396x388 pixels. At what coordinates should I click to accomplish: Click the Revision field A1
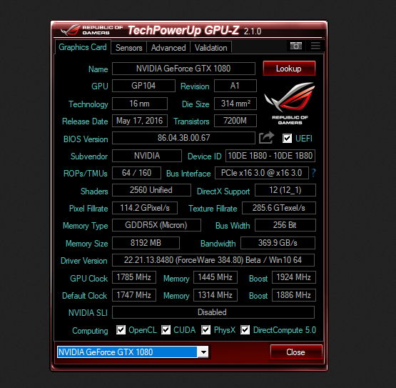pos(235,86)
